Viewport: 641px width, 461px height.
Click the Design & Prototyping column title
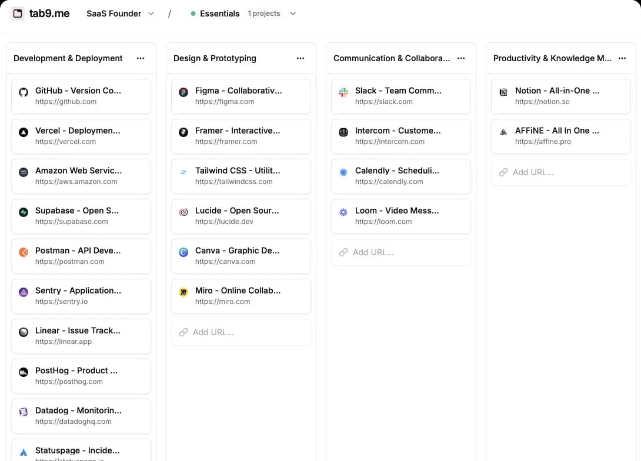pos(215,58)
